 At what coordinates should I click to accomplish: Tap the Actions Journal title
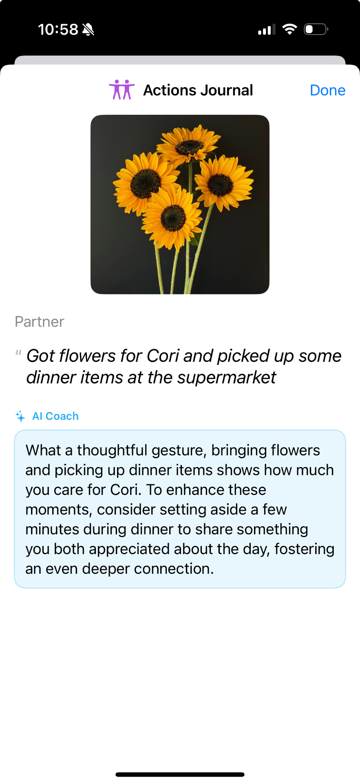198,90
